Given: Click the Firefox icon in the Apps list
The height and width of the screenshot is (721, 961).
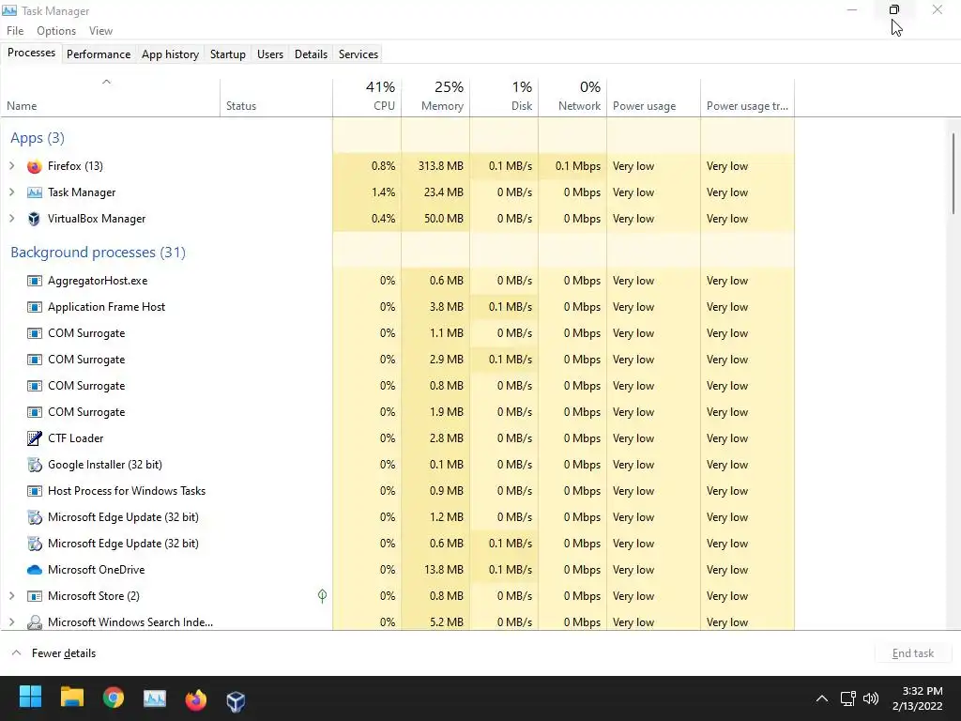Looking at the screenshot, I should [35, 166].
